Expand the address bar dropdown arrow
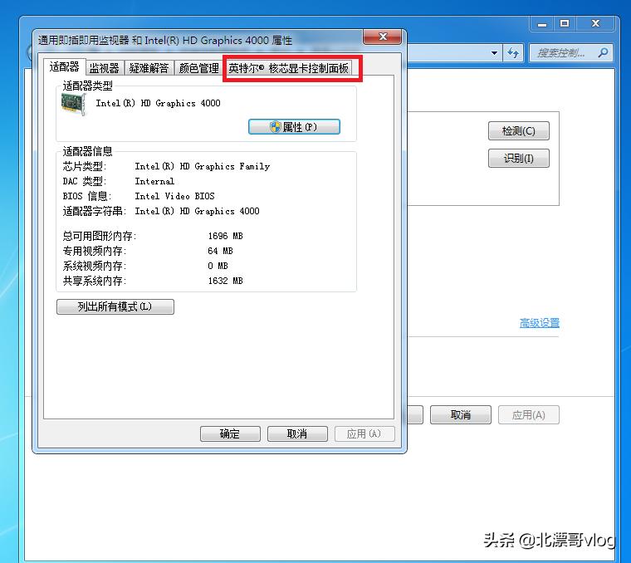This screenshot has height=563, width=631. coord(494,52)
